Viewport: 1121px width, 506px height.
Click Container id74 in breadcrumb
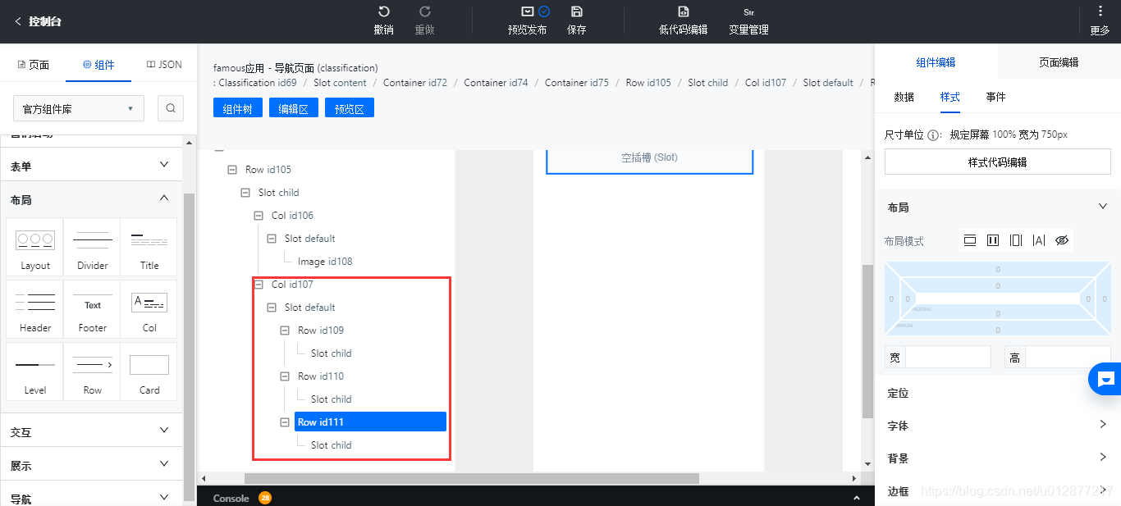click(496, 83)
